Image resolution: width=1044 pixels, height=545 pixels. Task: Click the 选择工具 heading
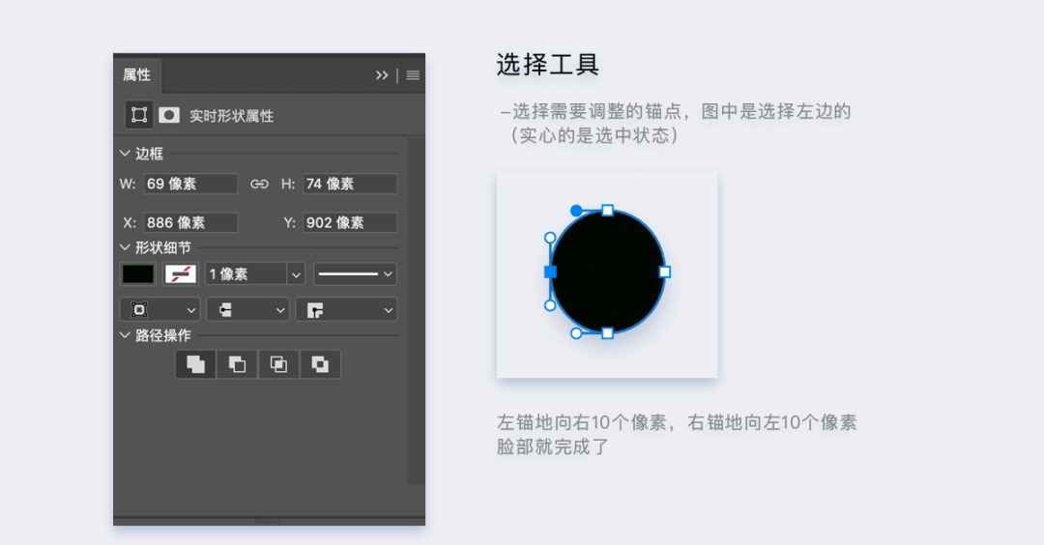548,65
